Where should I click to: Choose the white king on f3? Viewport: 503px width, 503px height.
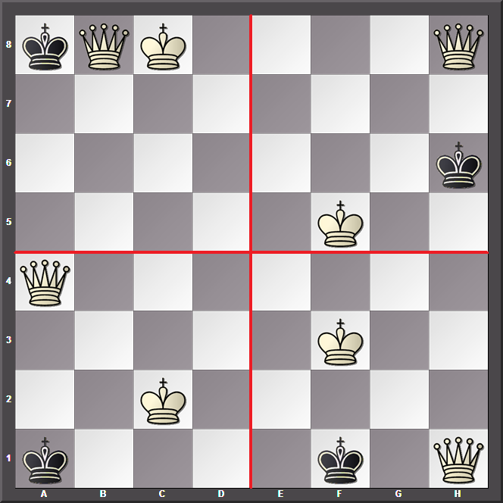(340, 341)
